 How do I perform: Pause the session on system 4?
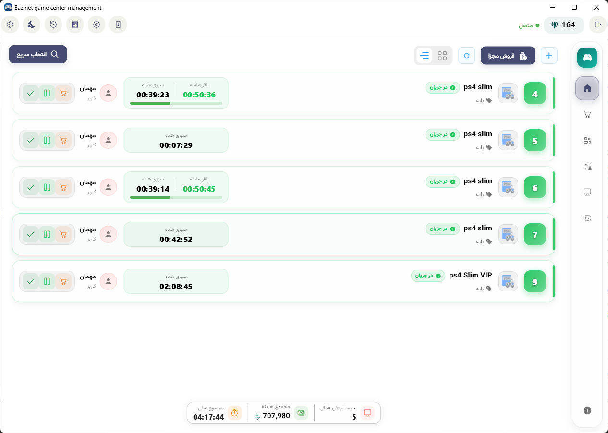[x=47, y=93]
